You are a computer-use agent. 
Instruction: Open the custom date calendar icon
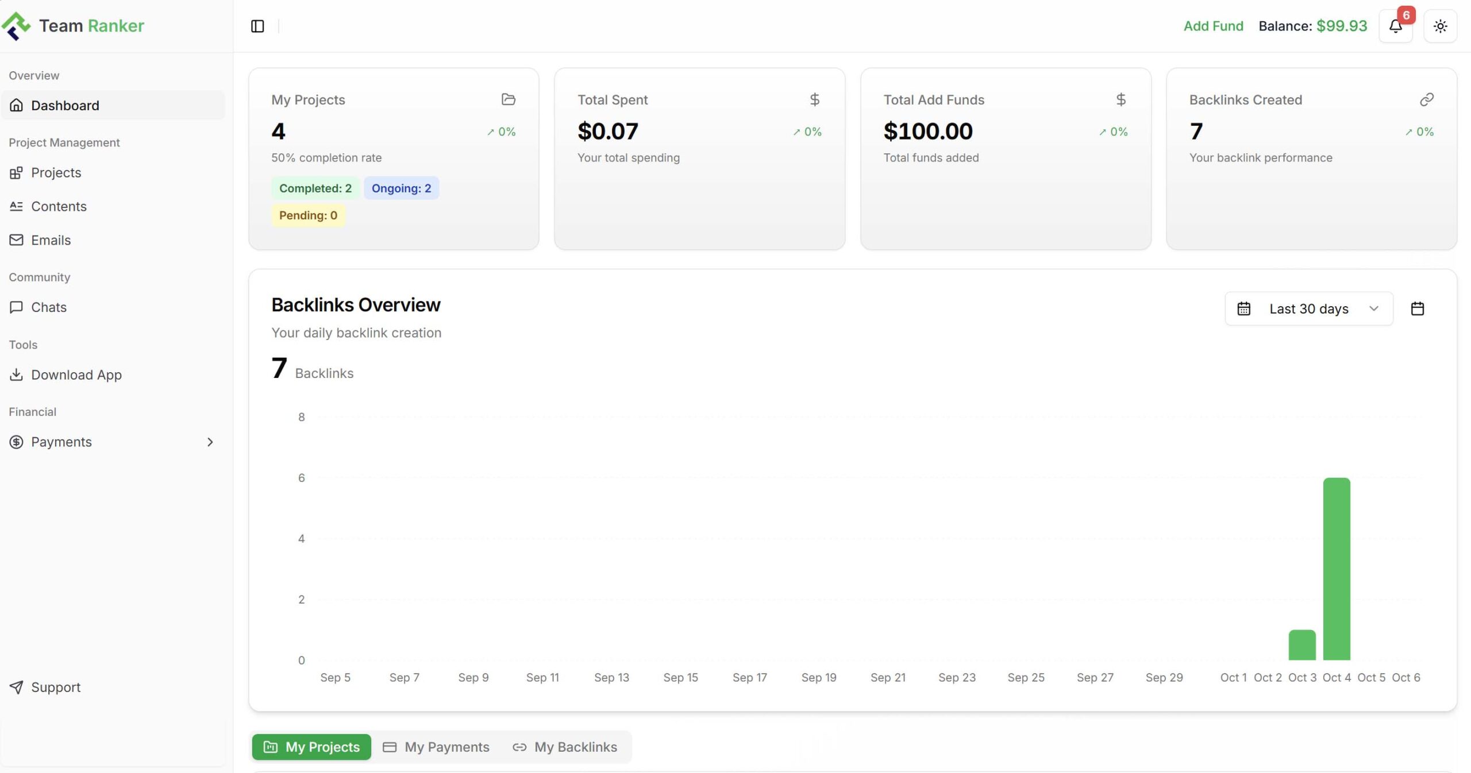pos(1417,309)
